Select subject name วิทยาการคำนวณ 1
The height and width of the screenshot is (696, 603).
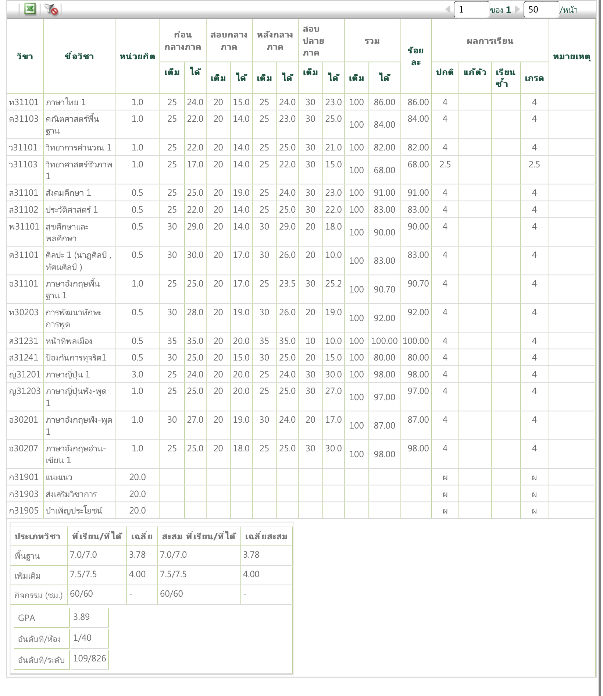tap(78, 148)
